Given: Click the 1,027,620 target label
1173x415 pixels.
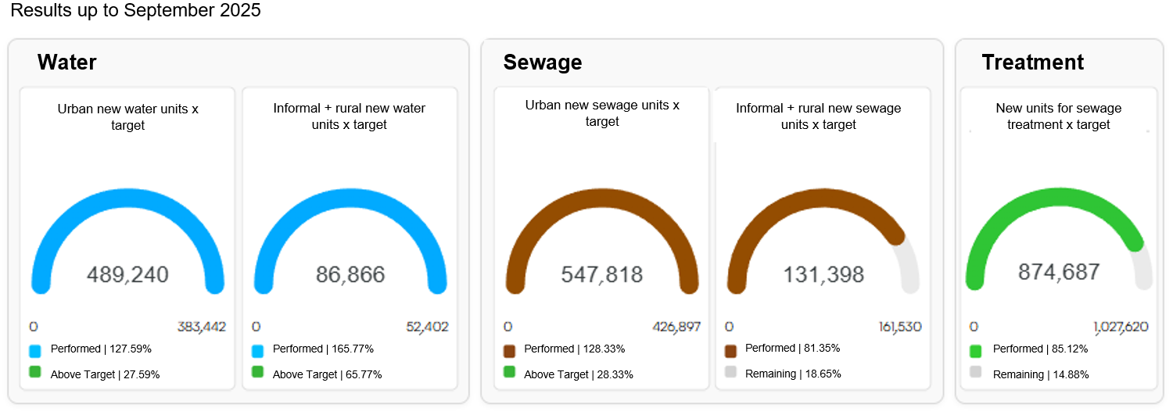Looking at the screenshot, I should coord(1121,327).
